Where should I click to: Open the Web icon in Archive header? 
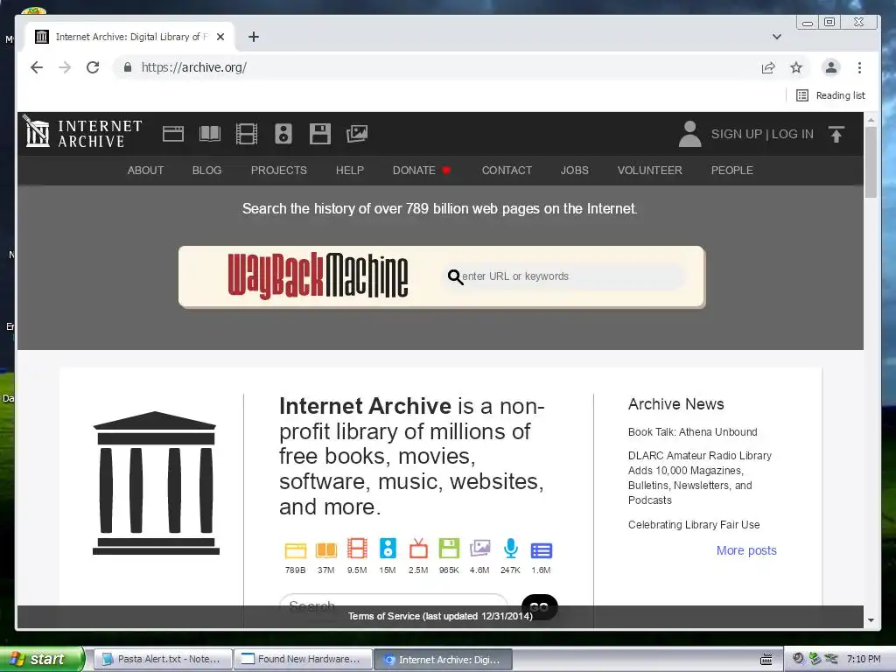173,134
